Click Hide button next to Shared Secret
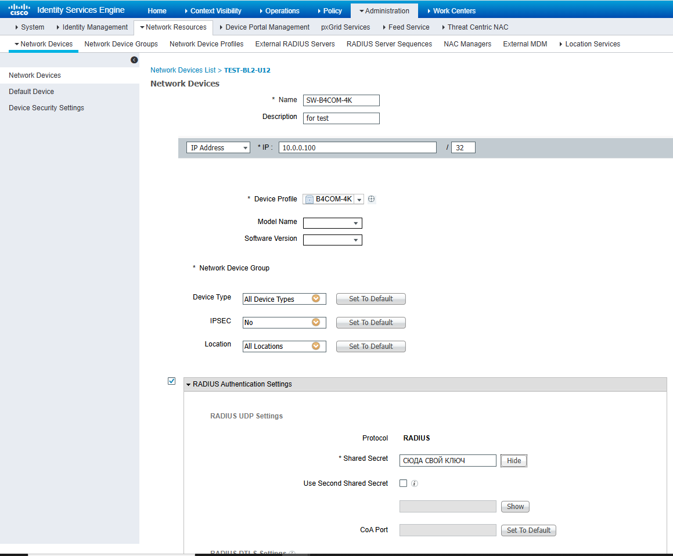Viewport: 673px width, 556px height. point(514,461)
